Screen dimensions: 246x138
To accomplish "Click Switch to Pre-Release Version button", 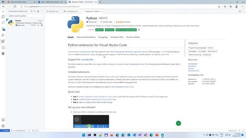I will click(x=126, y=30).
